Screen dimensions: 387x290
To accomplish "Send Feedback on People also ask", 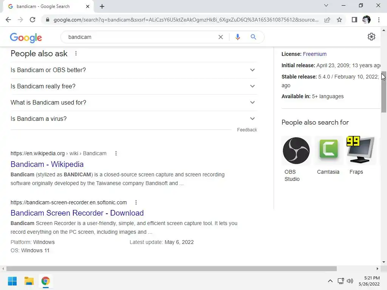I will pos(247,130).
